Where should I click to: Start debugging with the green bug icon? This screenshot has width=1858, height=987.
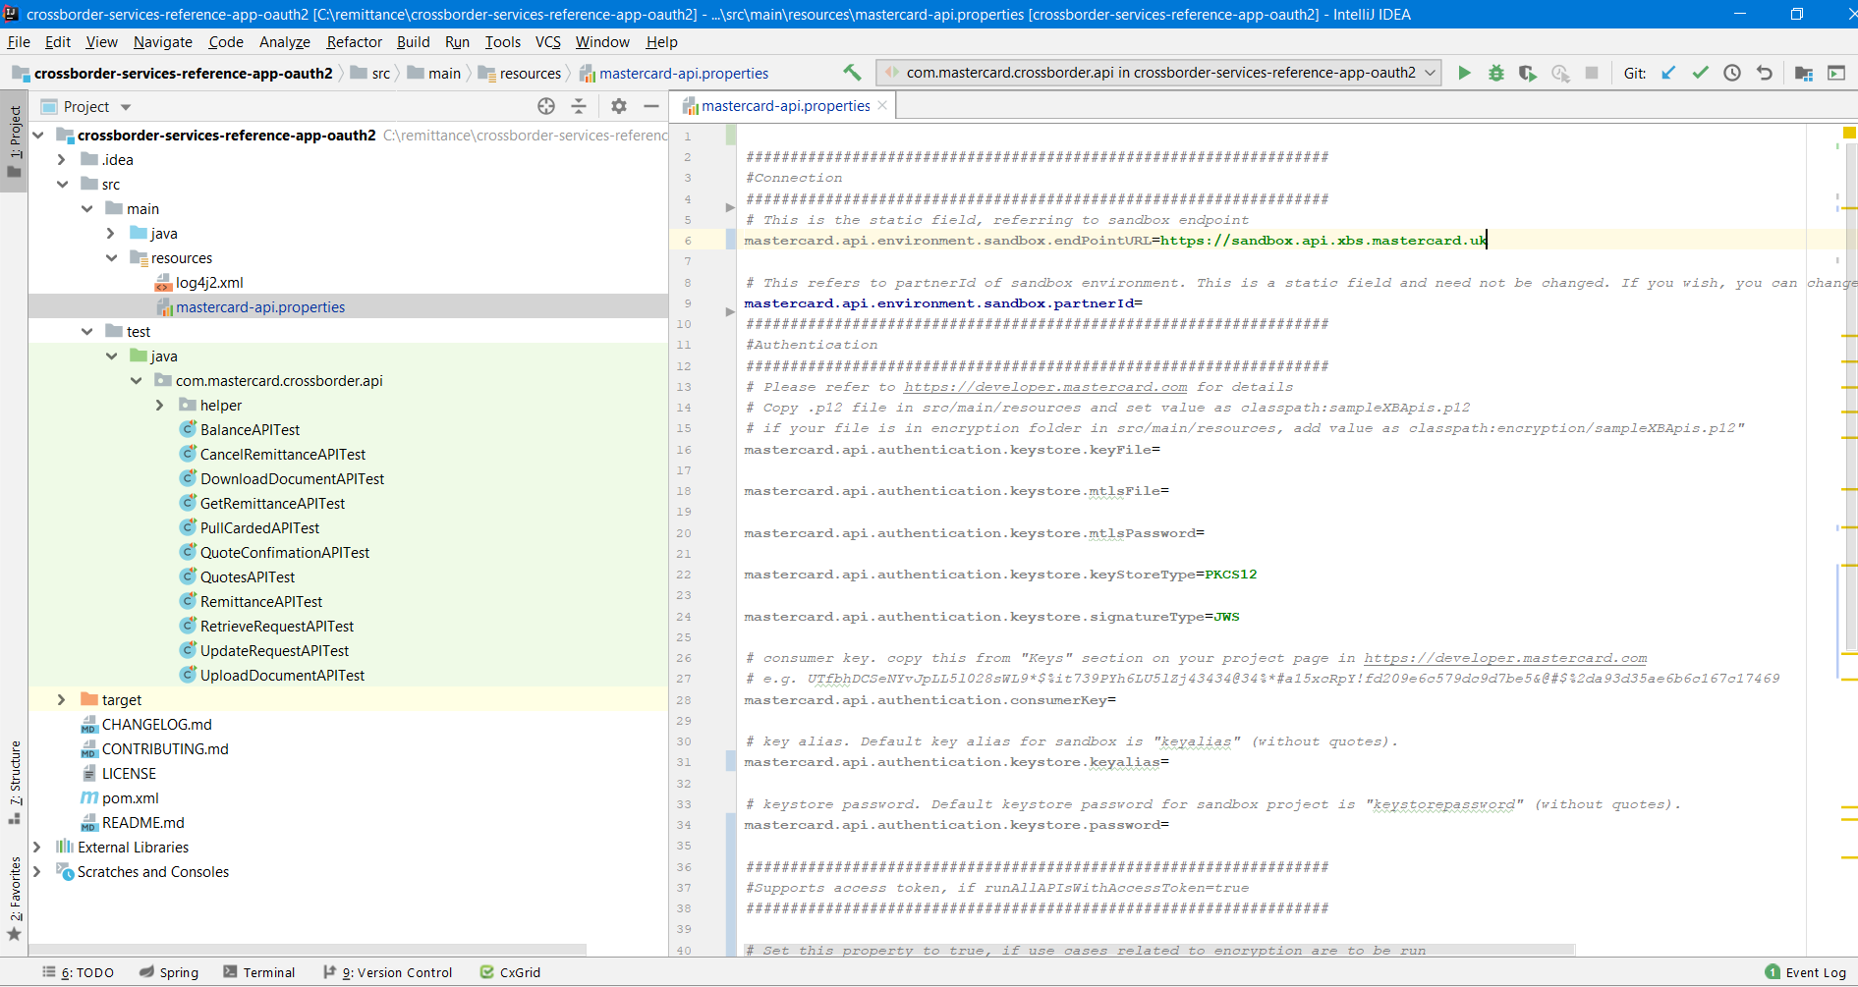1495,73
